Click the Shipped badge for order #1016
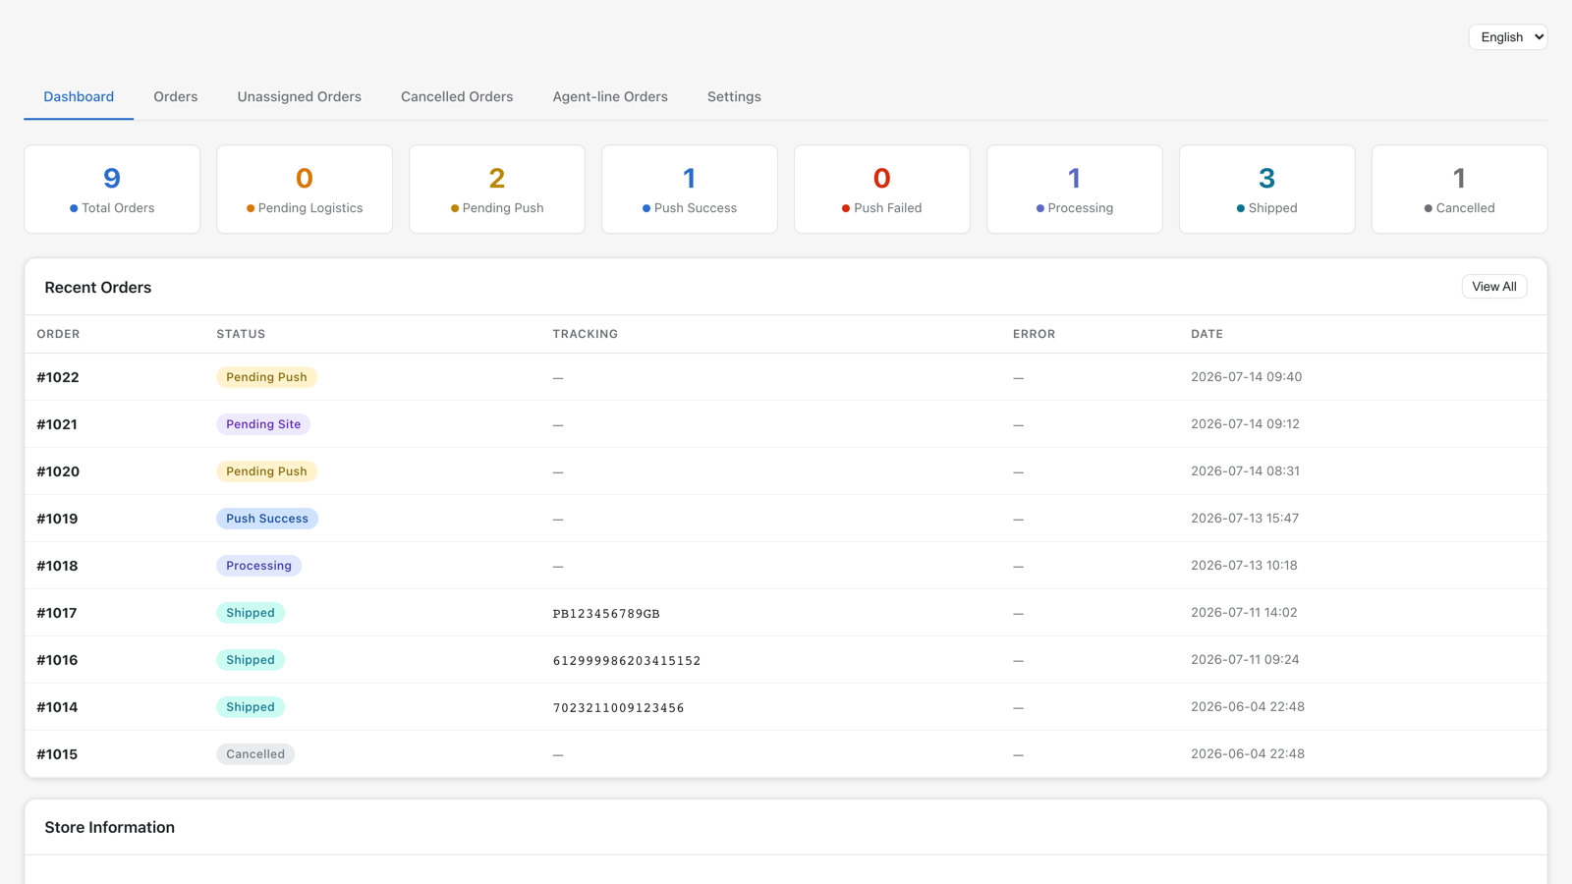Screen dimensions: 1572x884 251,660
